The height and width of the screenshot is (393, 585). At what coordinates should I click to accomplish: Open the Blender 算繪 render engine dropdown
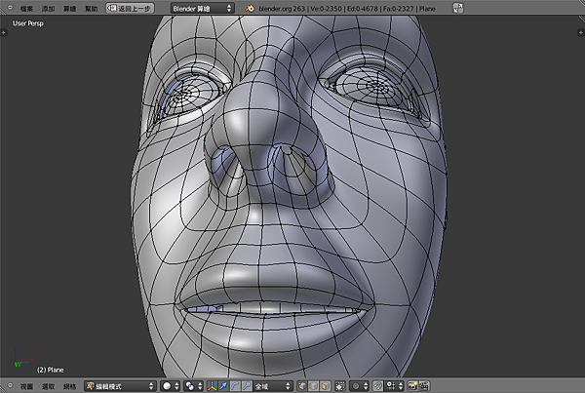[202, 8]
